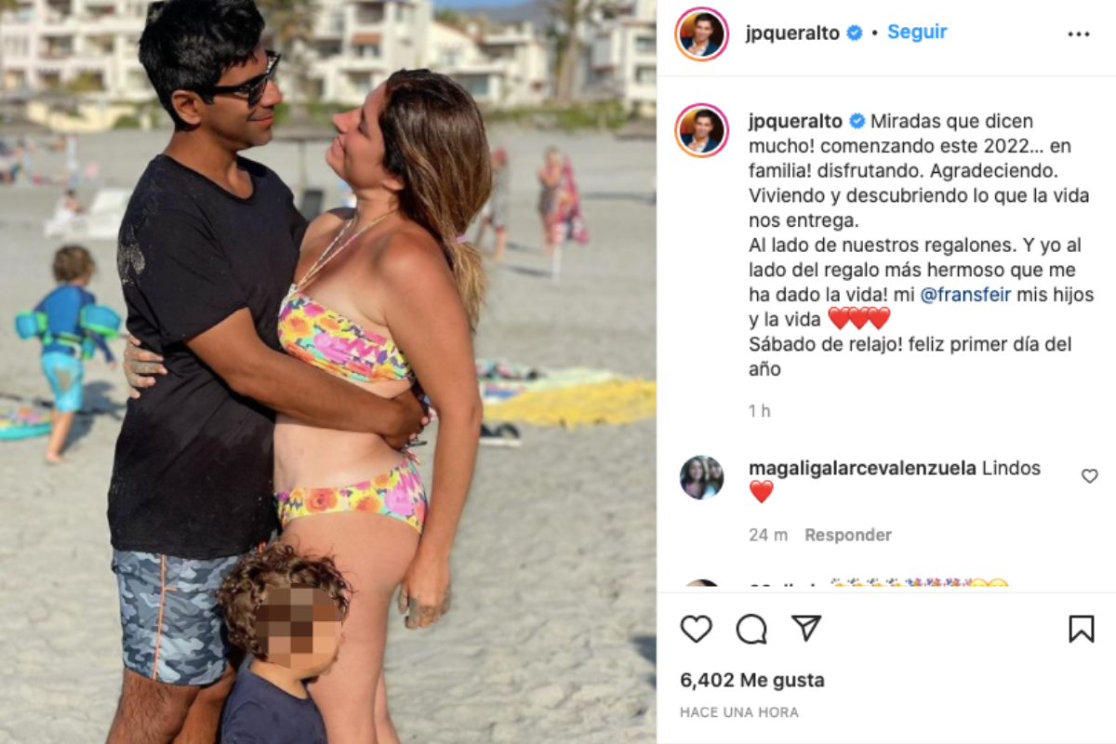Open comments via the speech bubble icon

(751, 630)
